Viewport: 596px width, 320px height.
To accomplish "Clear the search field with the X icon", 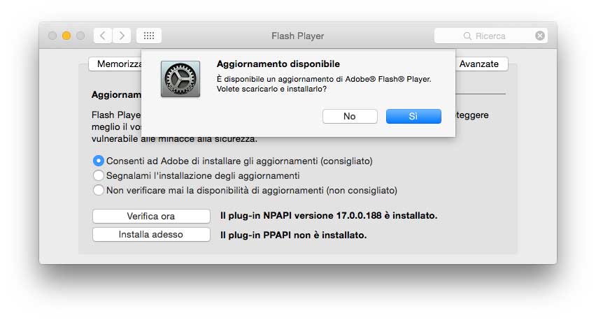I will click(540, 36).
